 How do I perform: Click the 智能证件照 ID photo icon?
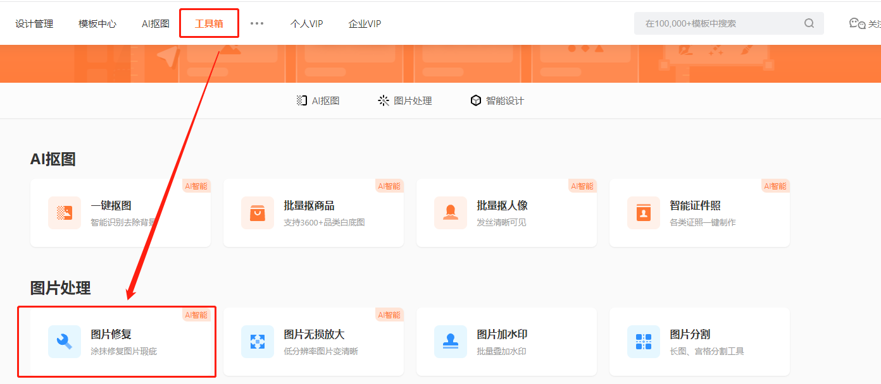(x=644, y=213)
